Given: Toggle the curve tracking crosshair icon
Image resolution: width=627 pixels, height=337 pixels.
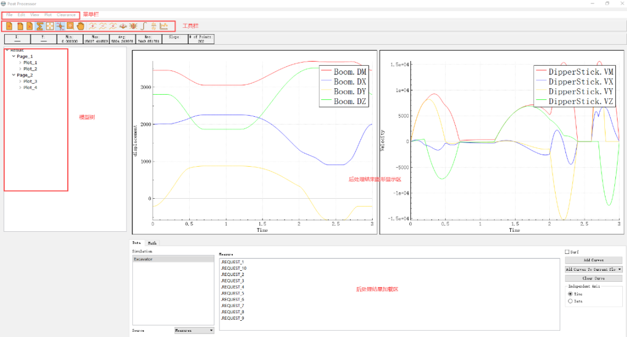Looking at the screenshot, I should pos(60,26).
